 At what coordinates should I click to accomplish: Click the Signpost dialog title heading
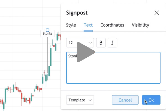tap(77, 13)
